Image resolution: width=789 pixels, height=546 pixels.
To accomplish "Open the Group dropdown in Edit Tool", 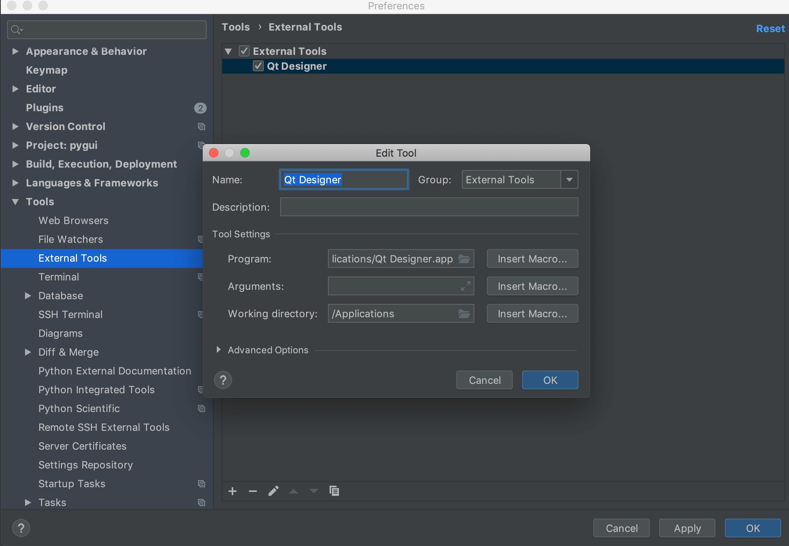I will [x=569, y=180].
